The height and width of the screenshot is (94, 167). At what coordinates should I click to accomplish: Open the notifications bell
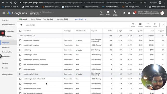[x=134, y=13]
